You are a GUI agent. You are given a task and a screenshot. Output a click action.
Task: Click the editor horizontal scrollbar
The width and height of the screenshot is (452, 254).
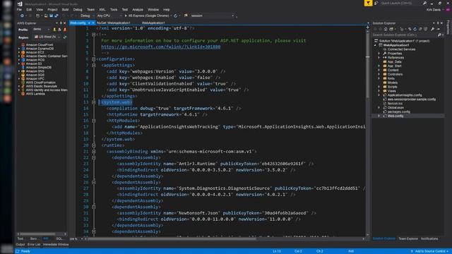pos(172,238)
